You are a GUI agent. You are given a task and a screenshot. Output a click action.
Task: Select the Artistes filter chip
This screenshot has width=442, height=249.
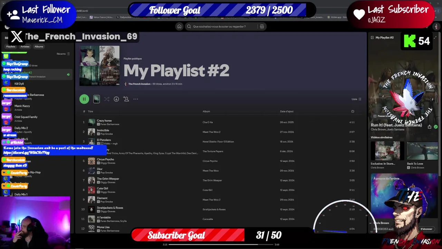[x=25, y=46]
